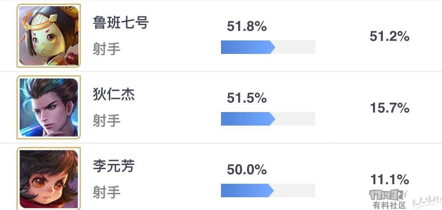Click the 50.0% win rate progress bar

coord(268,190)
